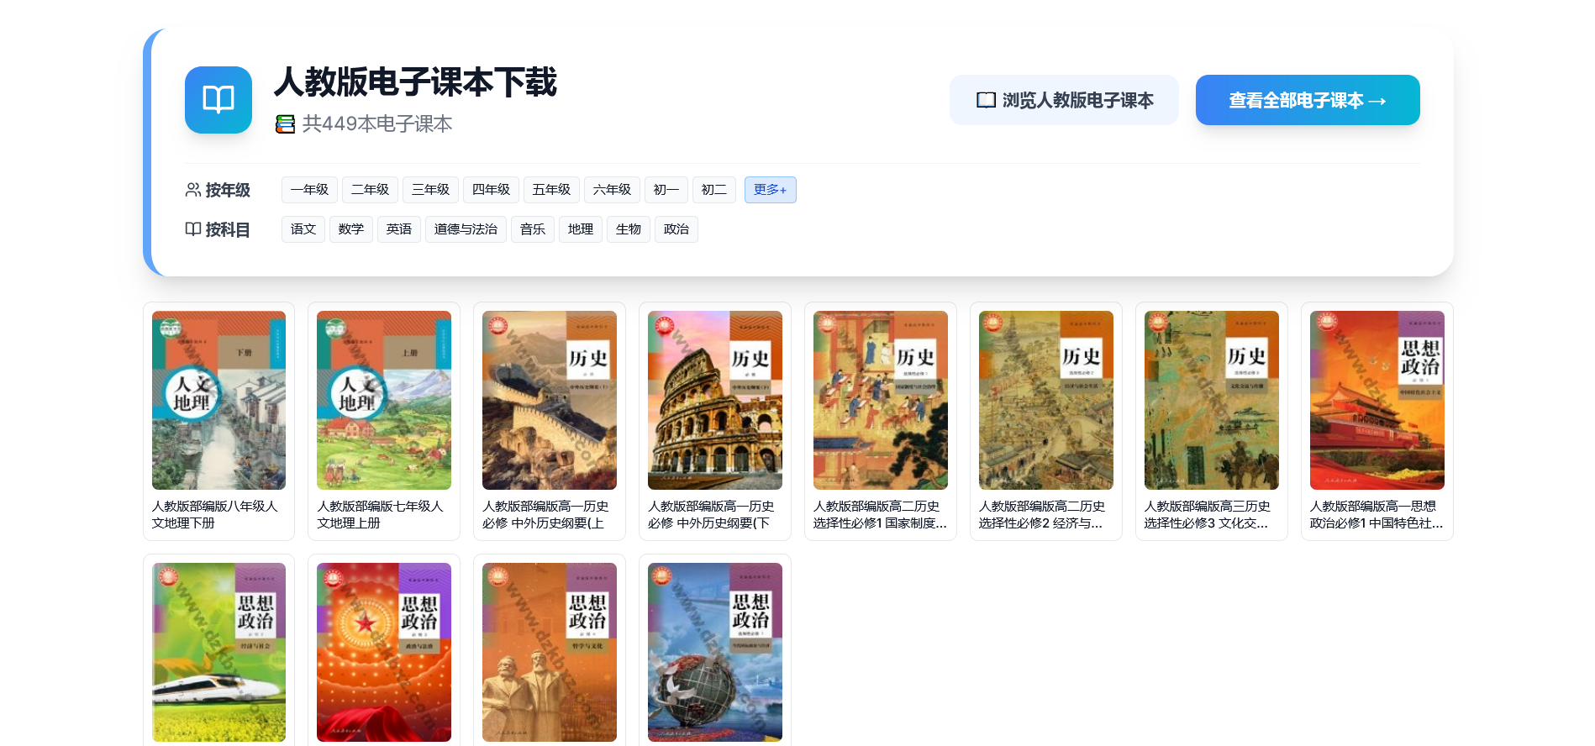Open 查看全部电子课本 button
This screenshot has height=746, width=1595.
click(1308, 100)
